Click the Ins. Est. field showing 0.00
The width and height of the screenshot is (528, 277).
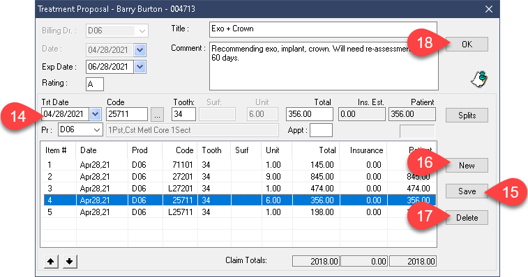[x=362, y=114]
